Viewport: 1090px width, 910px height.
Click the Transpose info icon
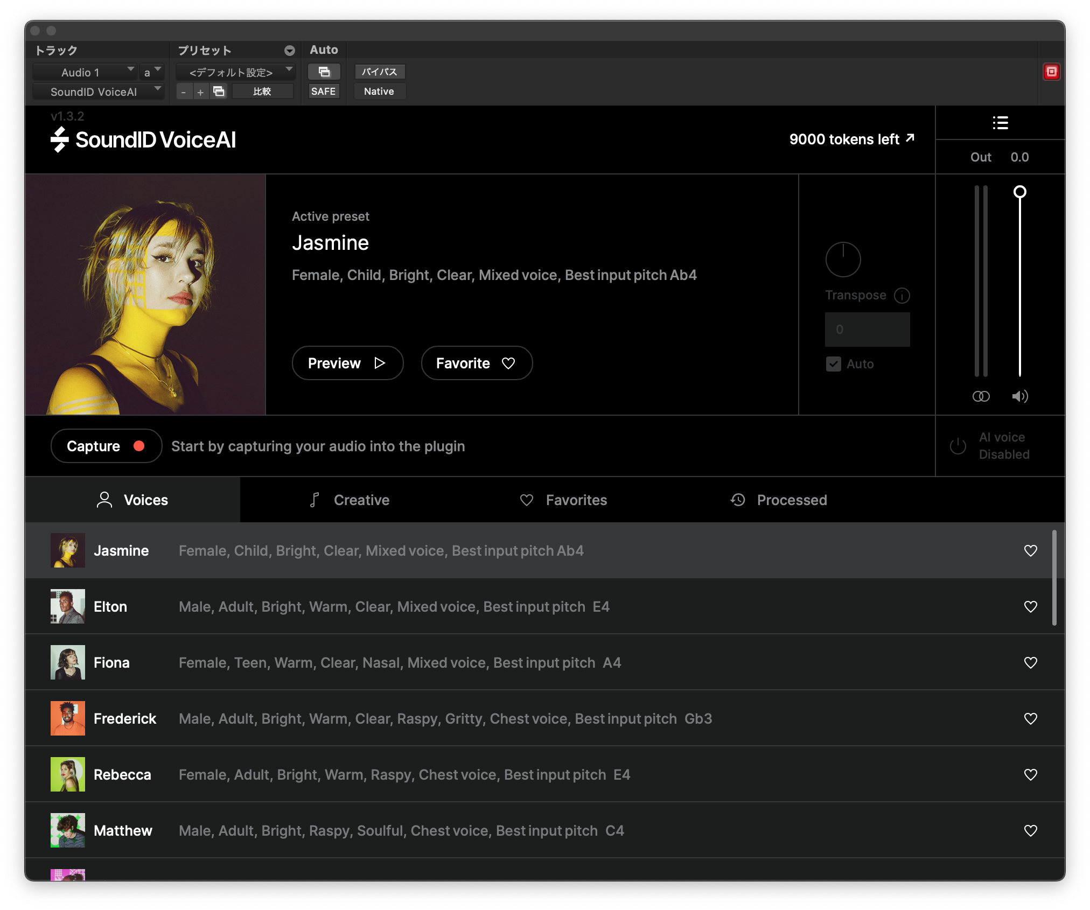902,295
